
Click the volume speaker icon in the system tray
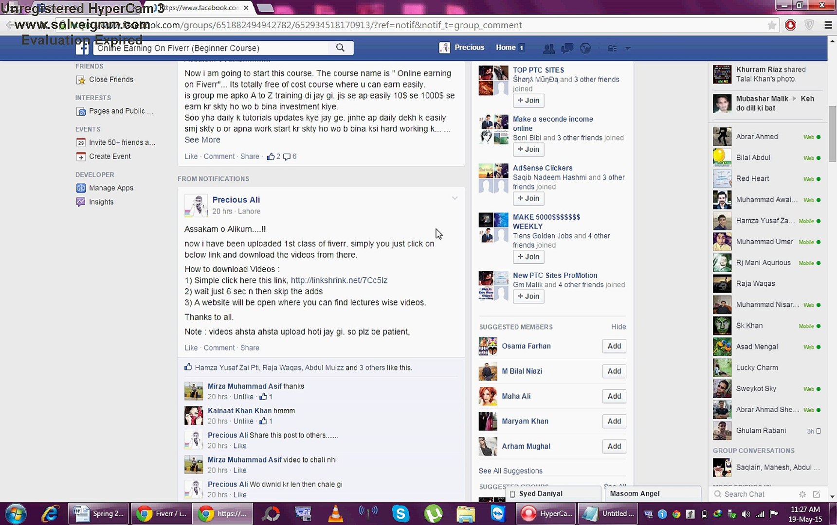(x=746, y=514)
